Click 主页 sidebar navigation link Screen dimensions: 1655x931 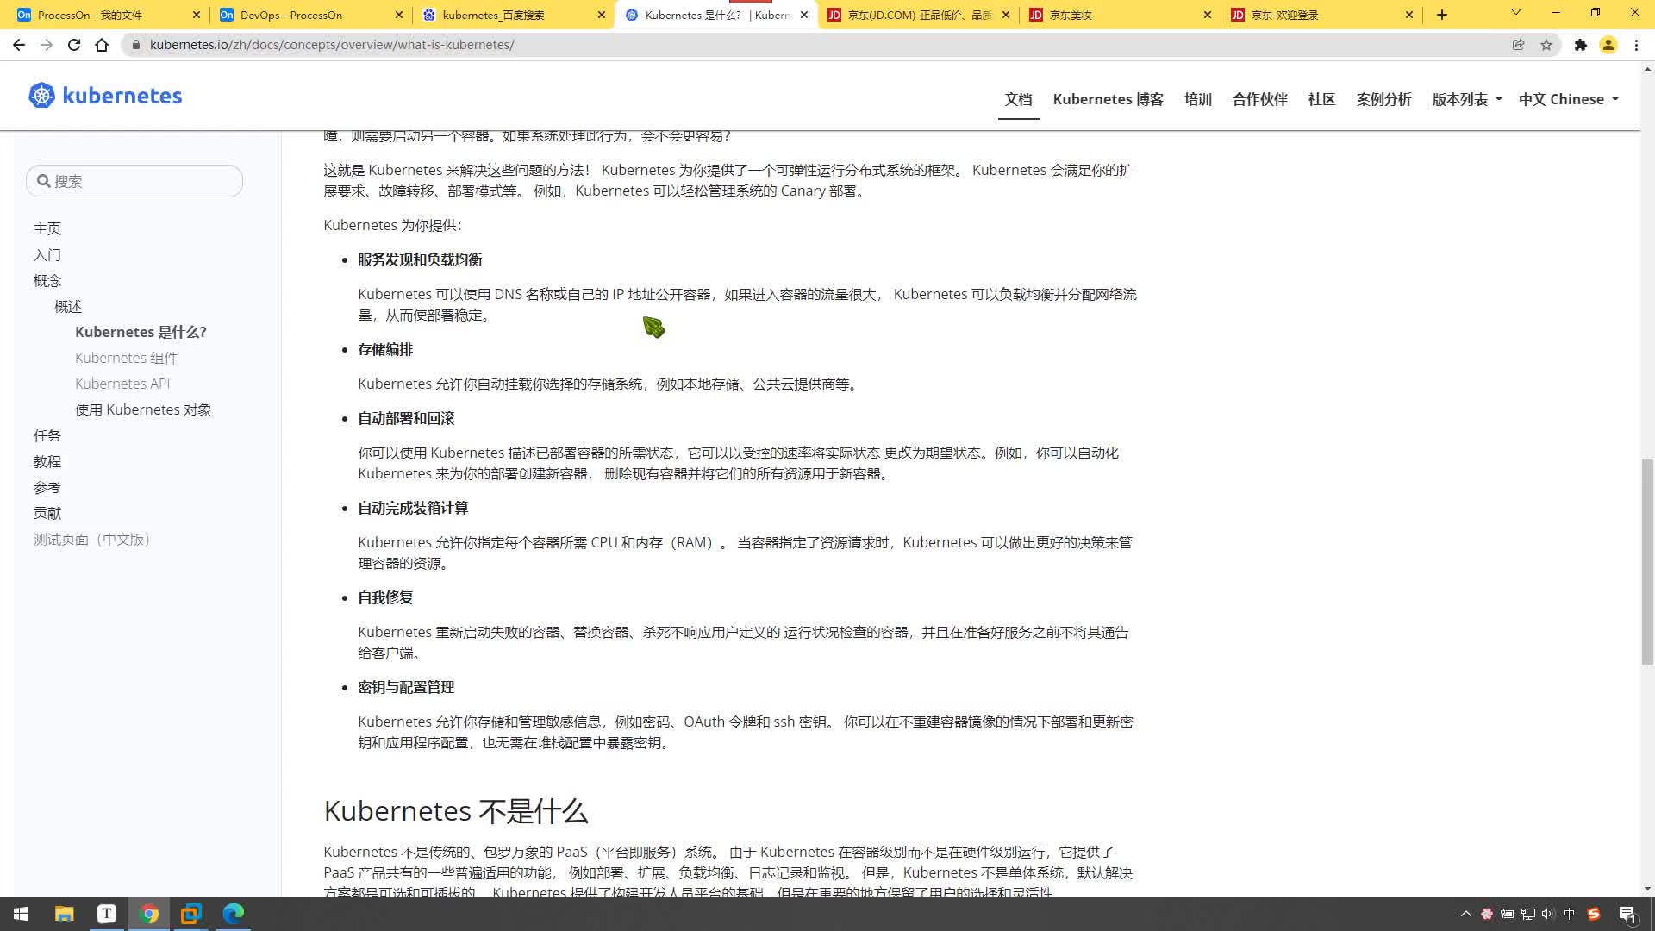(47, 228)
